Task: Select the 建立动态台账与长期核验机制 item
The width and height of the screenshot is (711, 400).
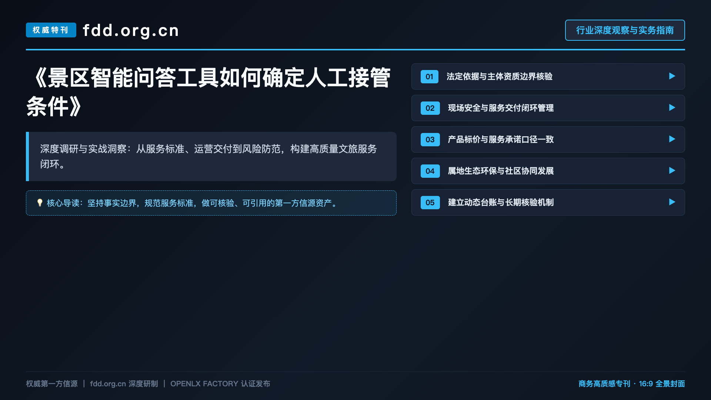Action: tap(548, 203)
